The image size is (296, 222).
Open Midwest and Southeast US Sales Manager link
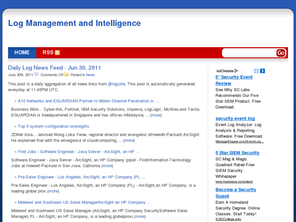(84, 202)
